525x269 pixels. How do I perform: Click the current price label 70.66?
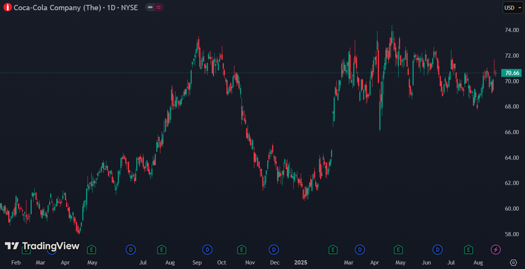[511, 73]
